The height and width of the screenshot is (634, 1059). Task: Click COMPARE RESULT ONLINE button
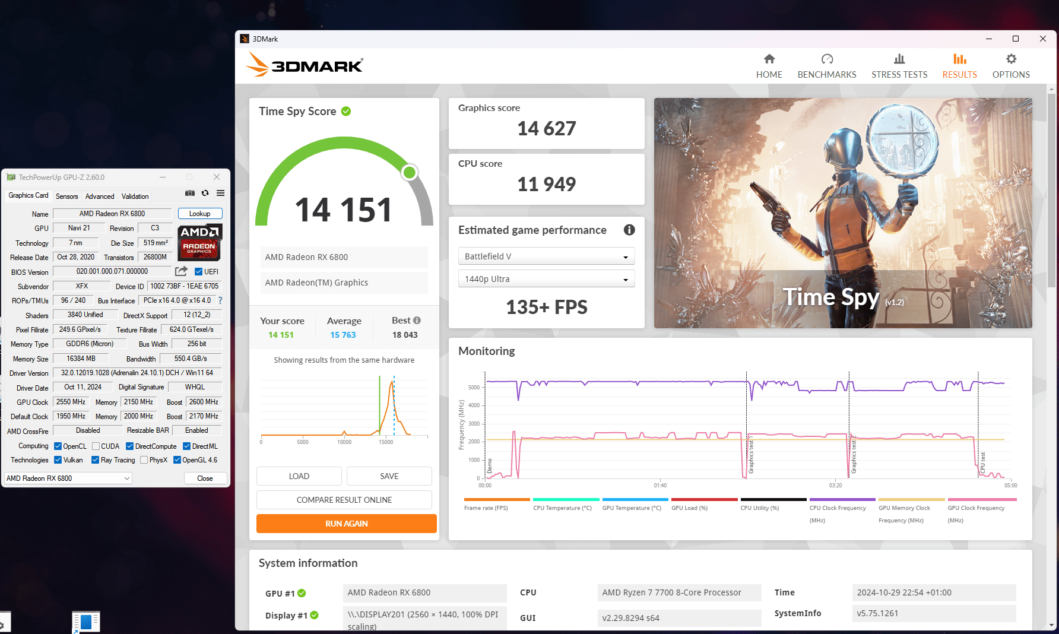[344, 500]
